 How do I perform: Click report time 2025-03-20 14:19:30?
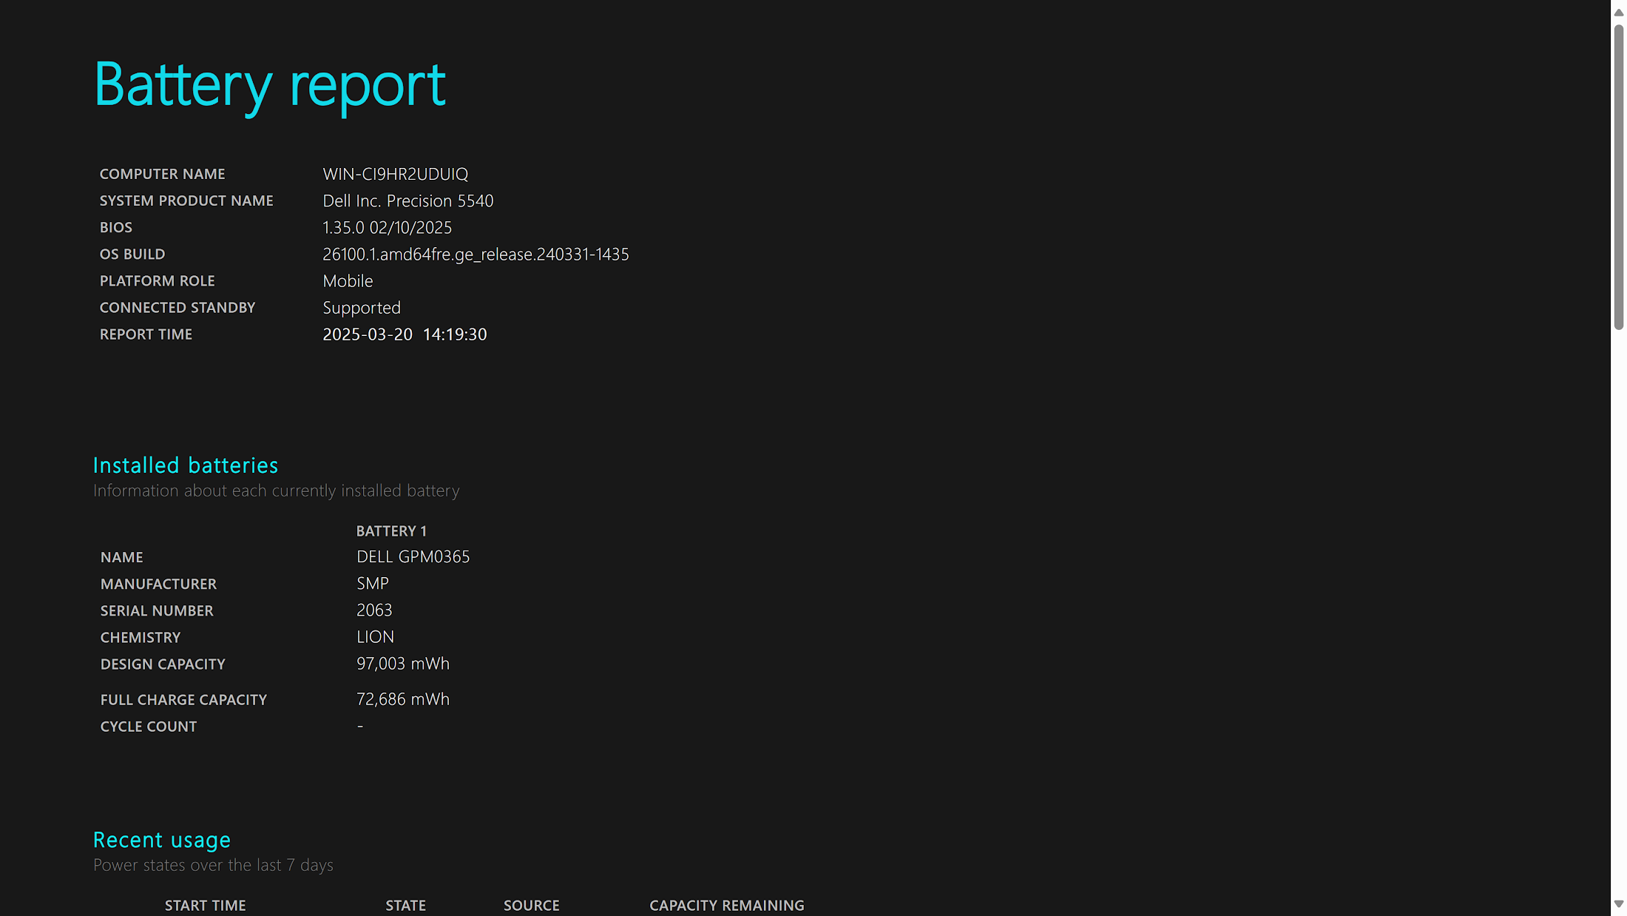click(x=405, y=334)
